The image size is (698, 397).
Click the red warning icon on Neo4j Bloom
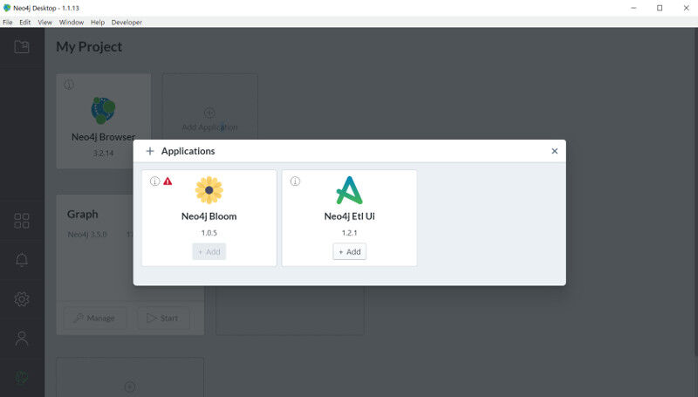pyautogui.click(x=168, y=181)
